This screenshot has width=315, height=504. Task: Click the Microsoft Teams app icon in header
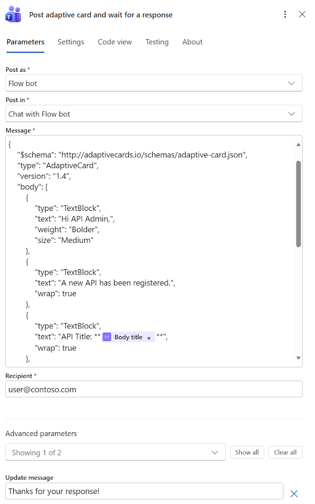[13, 14]
